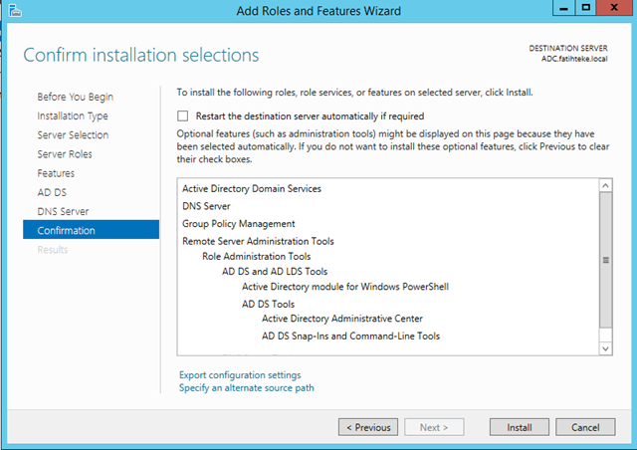The image size is (637, 450).
Task: Click the wizard icon in title bar
Action: coord(15,11)
